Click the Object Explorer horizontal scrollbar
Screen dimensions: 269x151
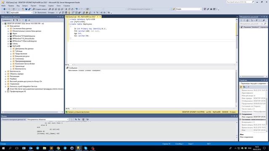[31, 112]
